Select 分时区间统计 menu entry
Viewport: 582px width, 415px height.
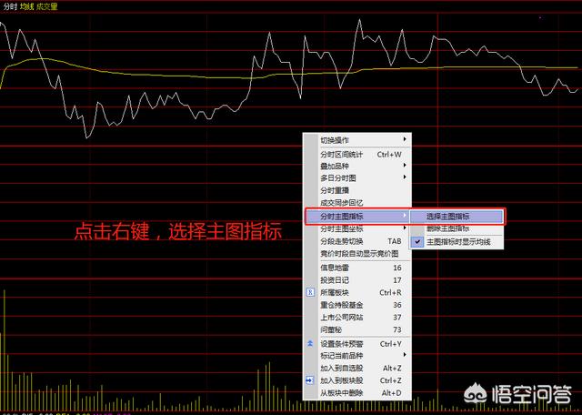click(357, 155)
